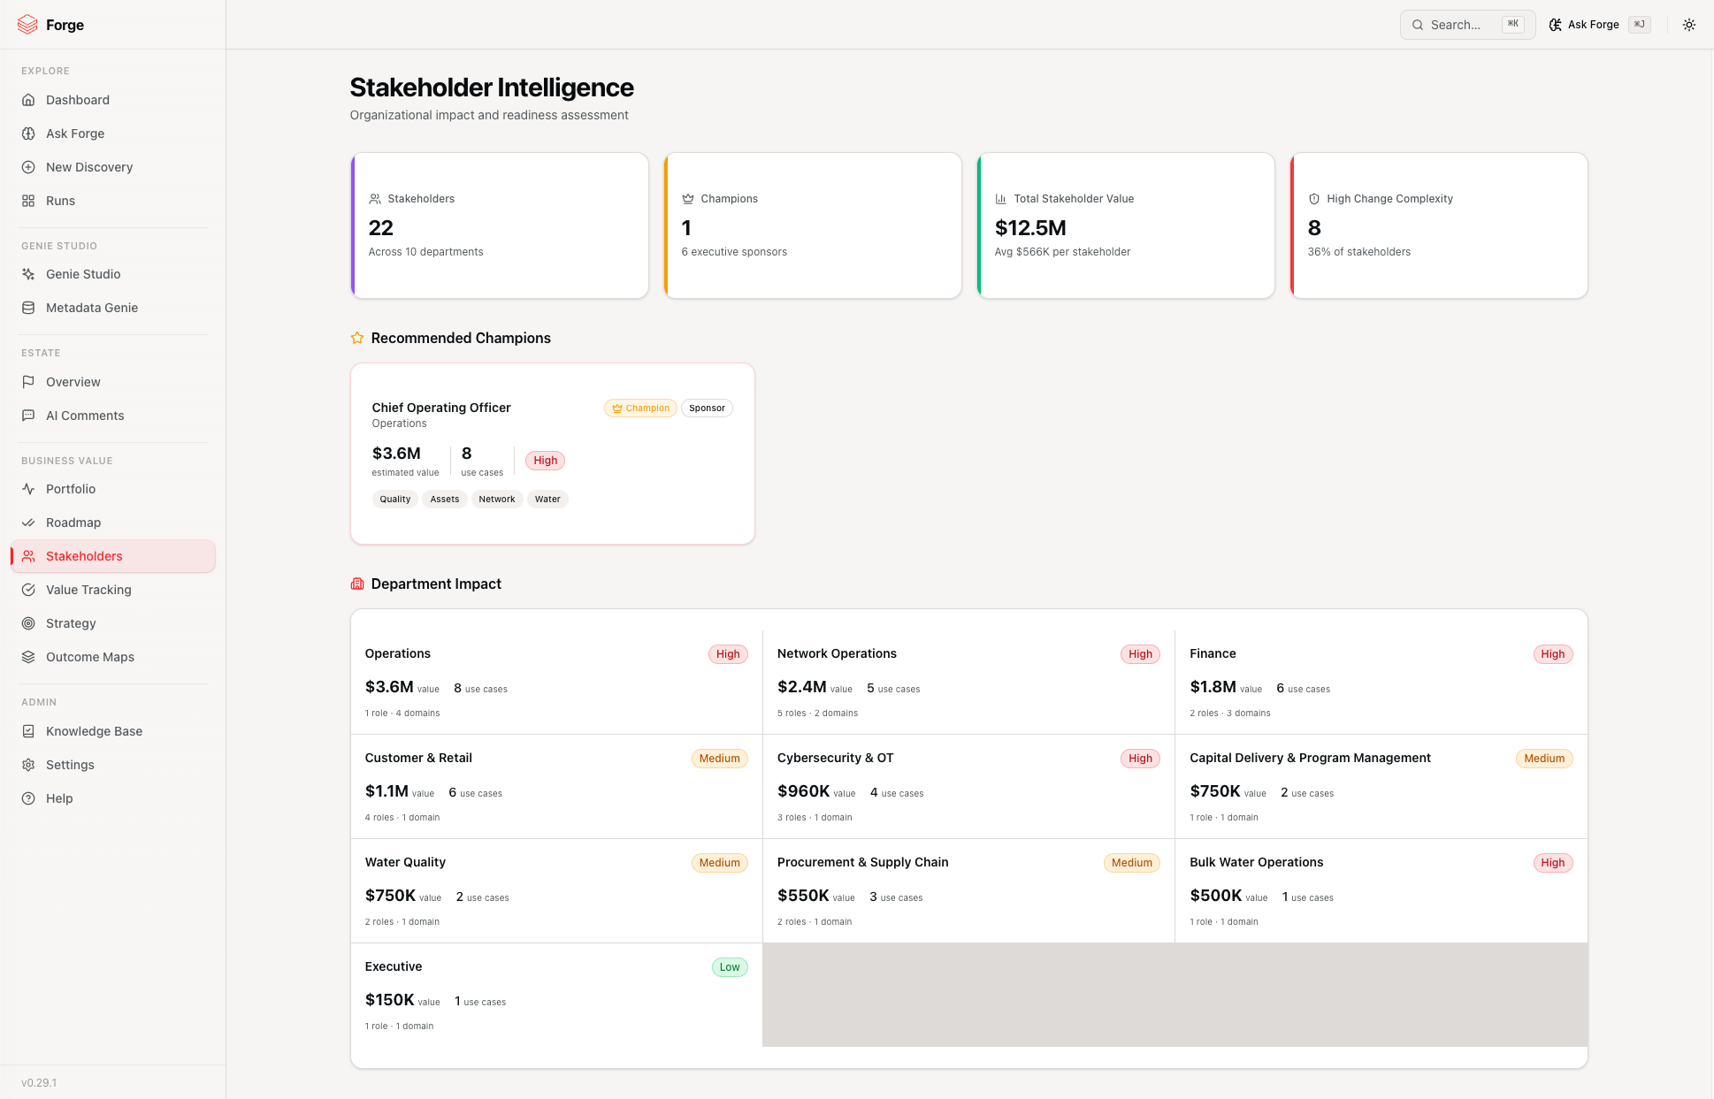Screen dimensions: 1714x1099
Task: Click the Ask Forge button in header
Action: [x=1599, y=25]
